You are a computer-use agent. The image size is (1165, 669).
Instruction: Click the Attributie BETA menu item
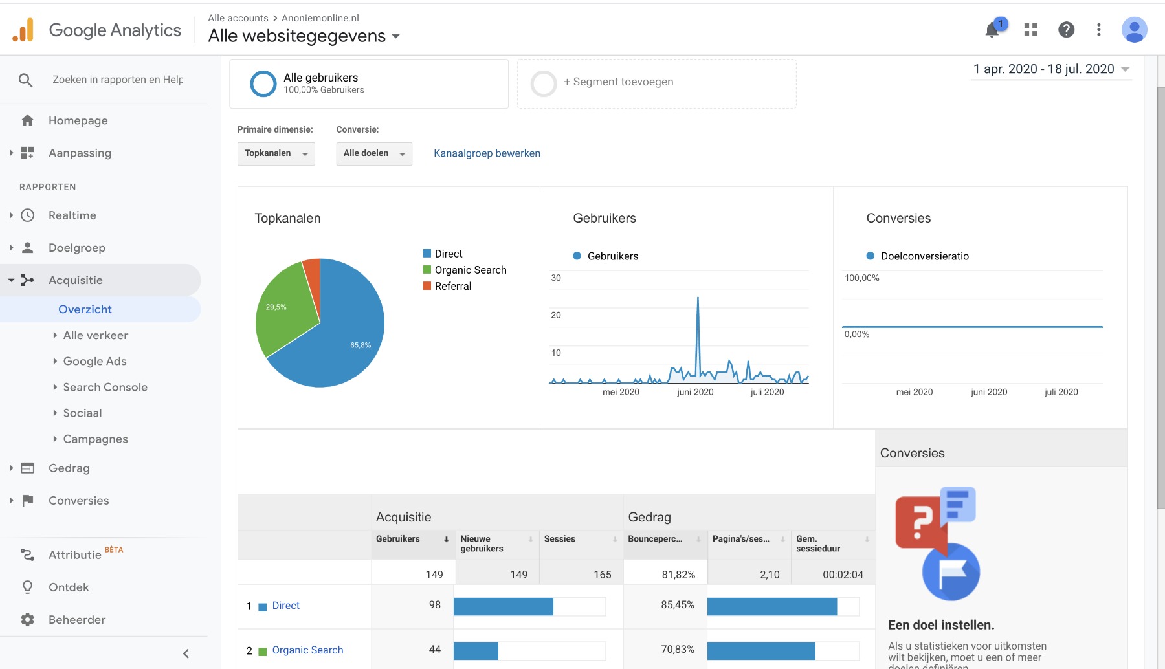(85, 554)
